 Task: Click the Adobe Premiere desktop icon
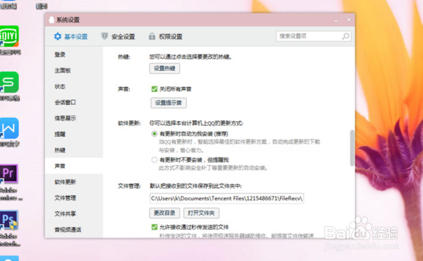(9, 174)
